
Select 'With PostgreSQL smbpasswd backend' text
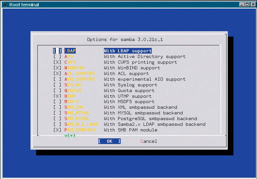click(x=150, y=118)
